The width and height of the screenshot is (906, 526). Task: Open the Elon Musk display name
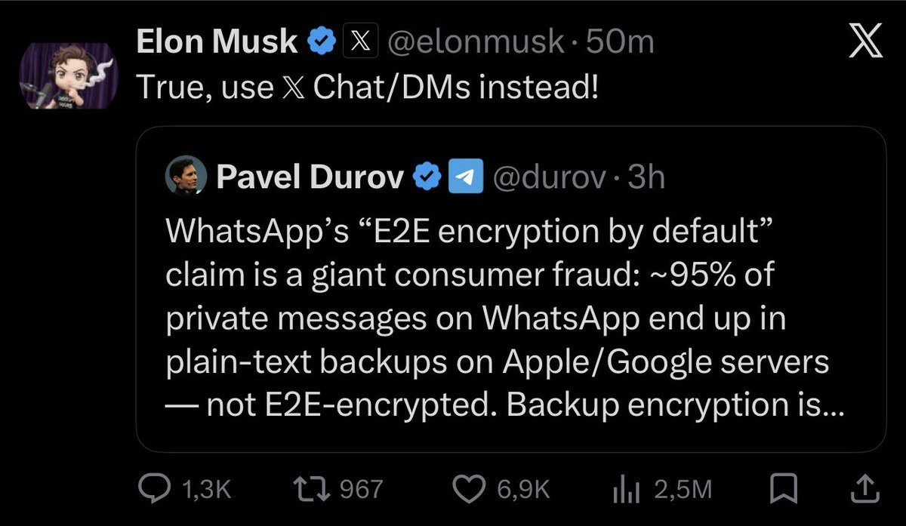tap(216, 42)
